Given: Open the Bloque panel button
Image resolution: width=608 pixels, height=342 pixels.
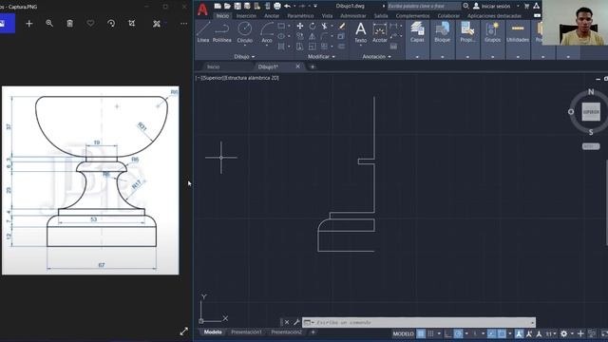Looking at the screenshot, I should [443, 31].
